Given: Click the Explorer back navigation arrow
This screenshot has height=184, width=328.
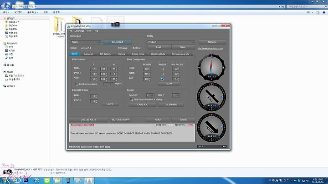Looking at the screenshot, I should pyautogui.click(x=3, y=6).
